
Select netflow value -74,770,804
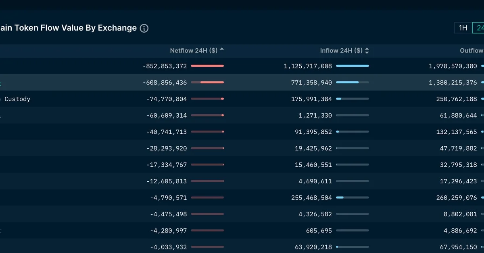coord(167,99)
